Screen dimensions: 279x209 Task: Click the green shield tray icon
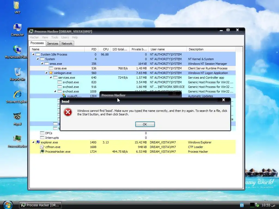257,205
